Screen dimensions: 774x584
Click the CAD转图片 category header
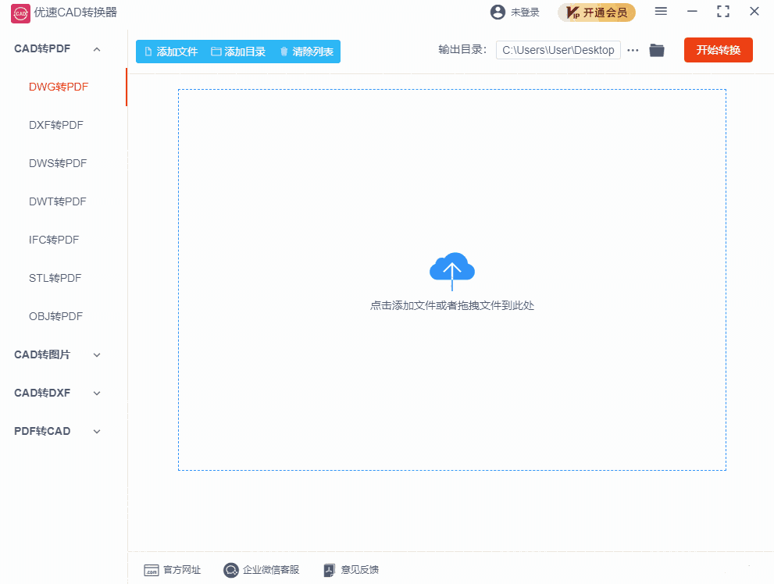pyautogui.click(x=42, y=354)
